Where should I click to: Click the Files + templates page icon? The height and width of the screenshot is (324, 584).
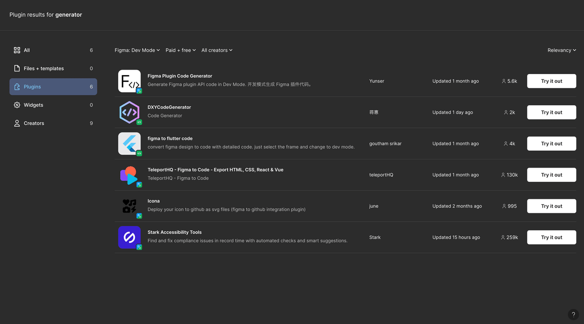[x=17, y=69]
